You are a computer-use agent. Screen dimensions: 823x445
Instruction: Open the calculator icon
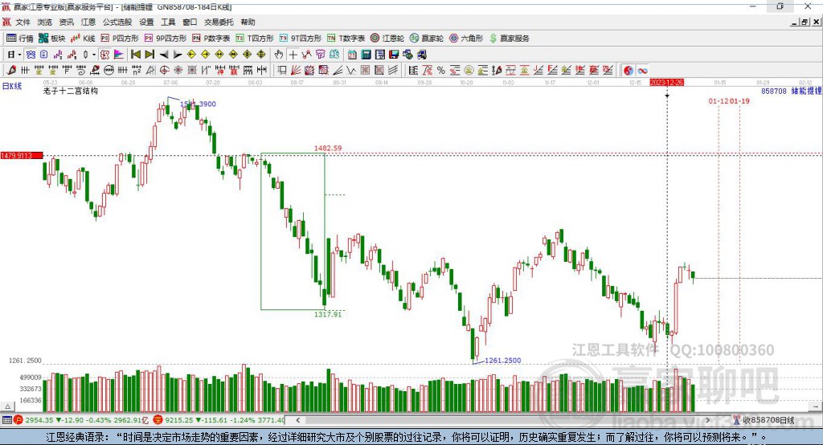[366, 55]
